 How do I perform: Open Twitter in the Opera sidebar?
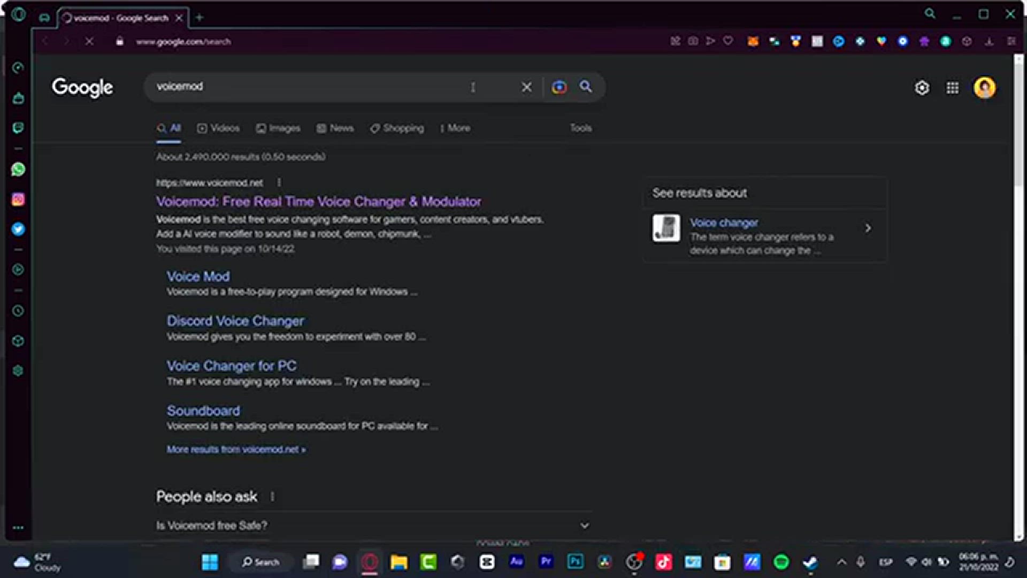(18, 229)
